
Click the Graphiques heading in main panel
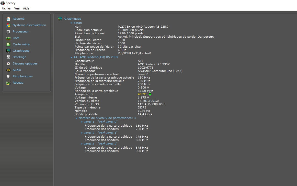click(x=73, y=19)
